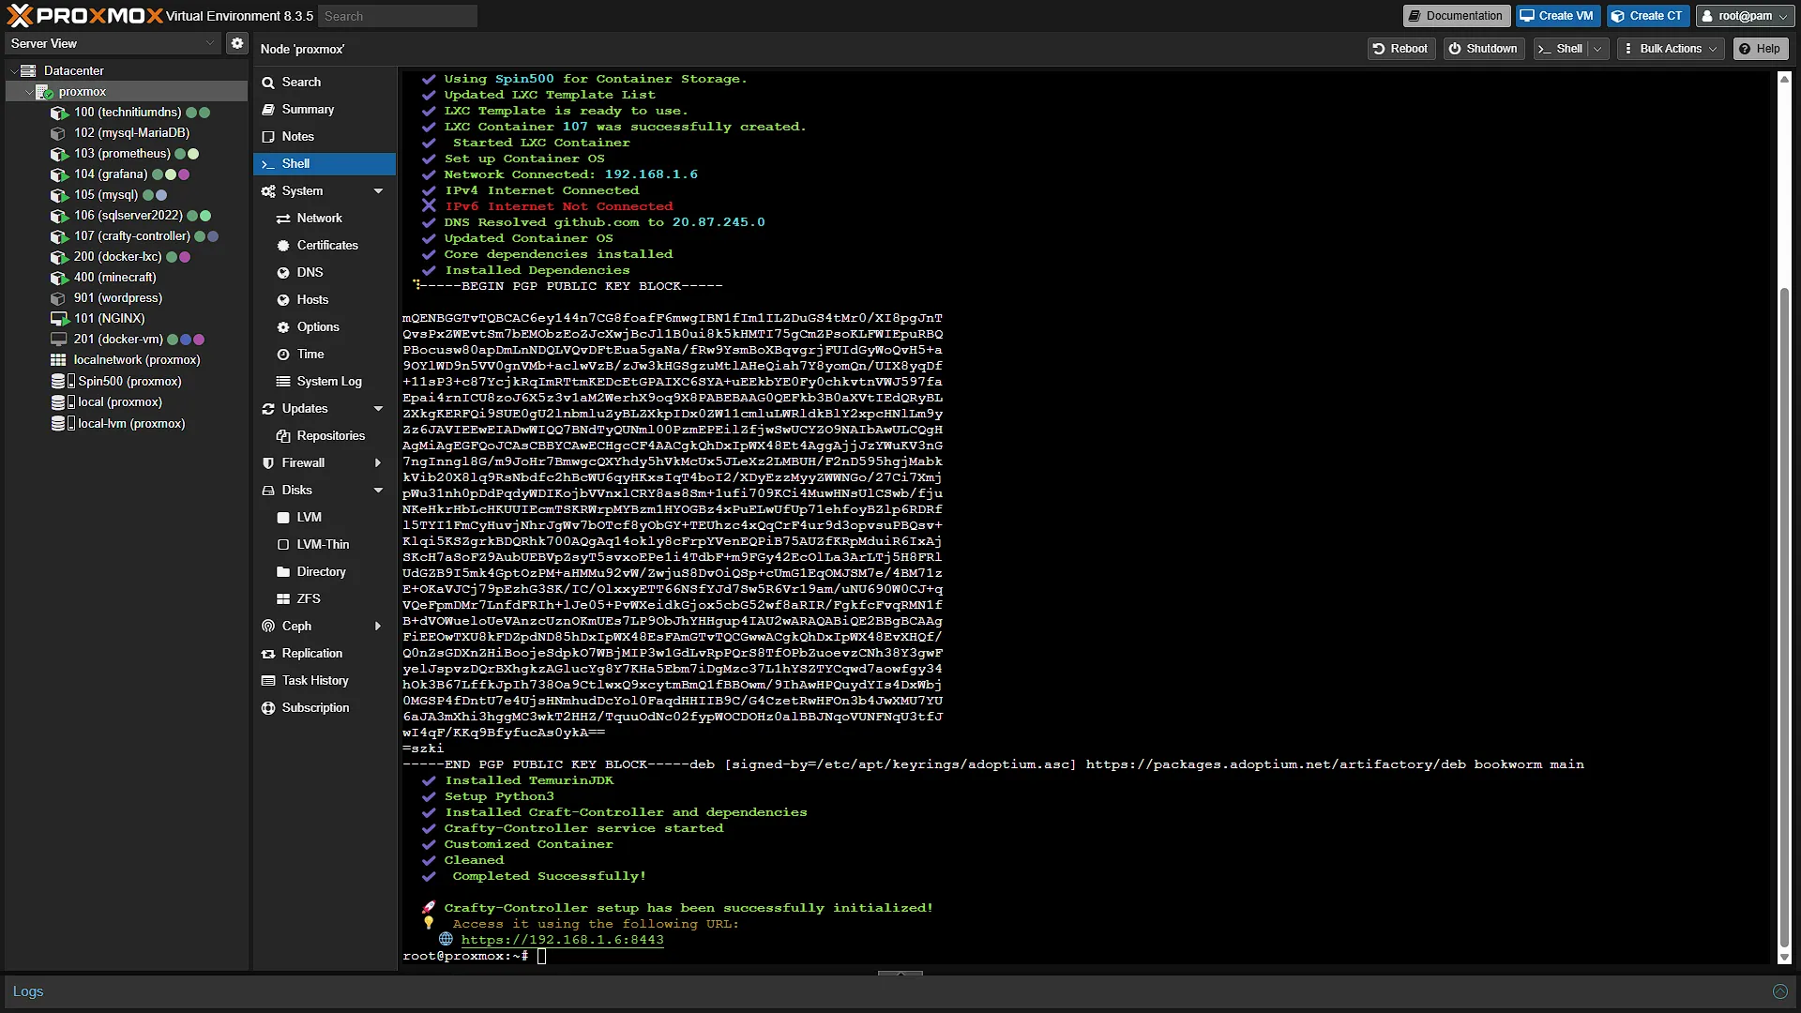Click the Certificates badge icon
This screenshot has height=1013, width=1801.
tap(283, 246)
